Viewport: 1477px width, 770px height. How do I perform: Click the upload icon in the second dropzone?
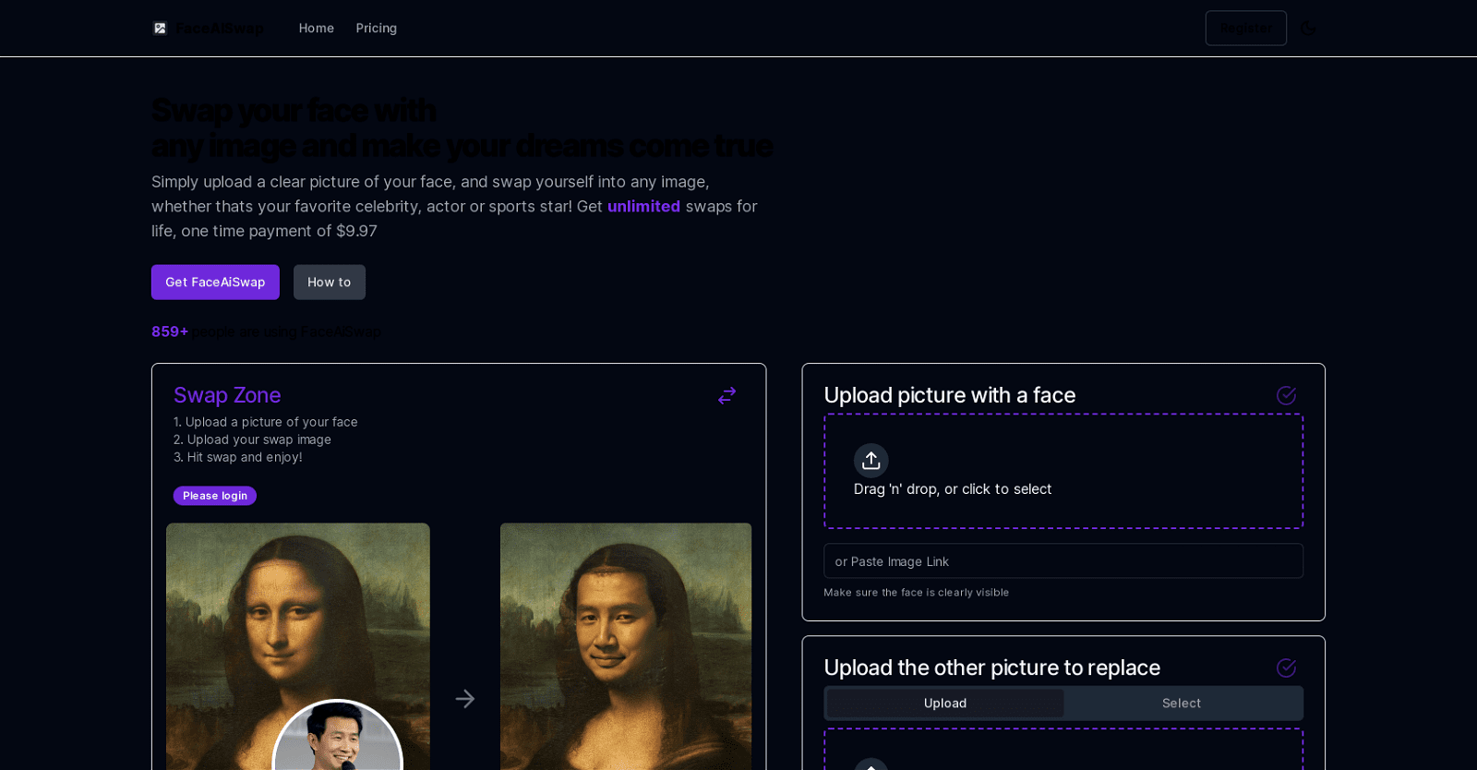click(871, 764)
